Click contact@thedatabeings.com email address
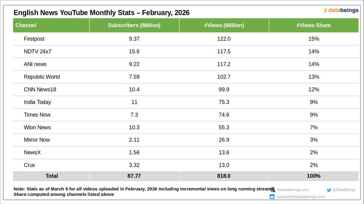Image resolution: width=364 pixels, height=204 pixels. coord(301,197)
